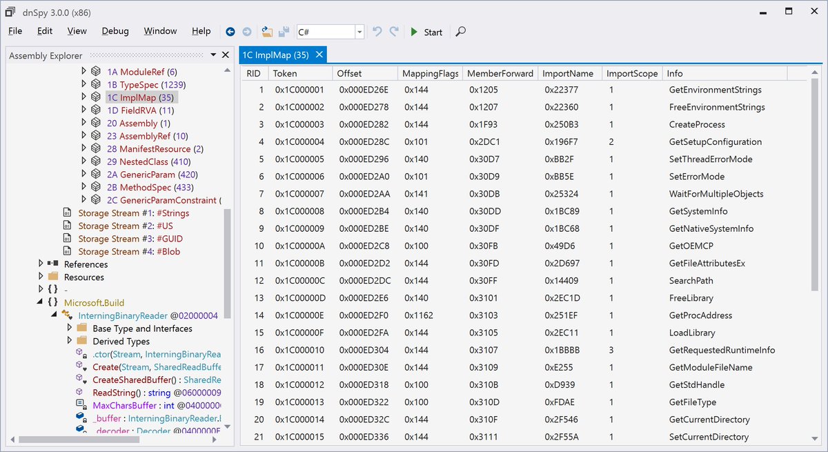This screenshot has width=828, height=452.
Task: Open the Window menu
Action: coord(160,31)
